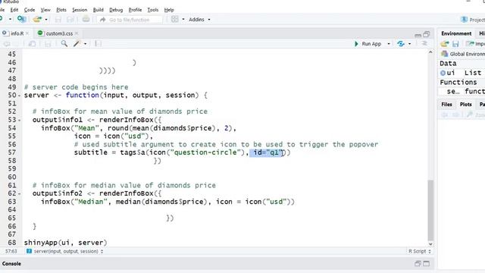Click the code tools magic wand icon
This screenshot has width=485, height=273.
coord(77,44)
